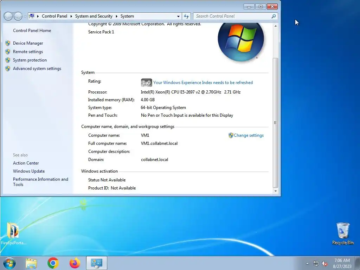Click the muted volume tray icon
This screenshot has width=360, height=270.
click(x=324, y=264)
